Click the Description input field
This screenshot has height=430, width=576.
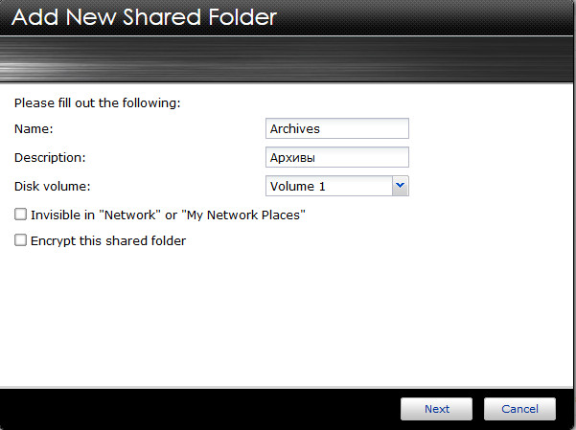(336, 157)
